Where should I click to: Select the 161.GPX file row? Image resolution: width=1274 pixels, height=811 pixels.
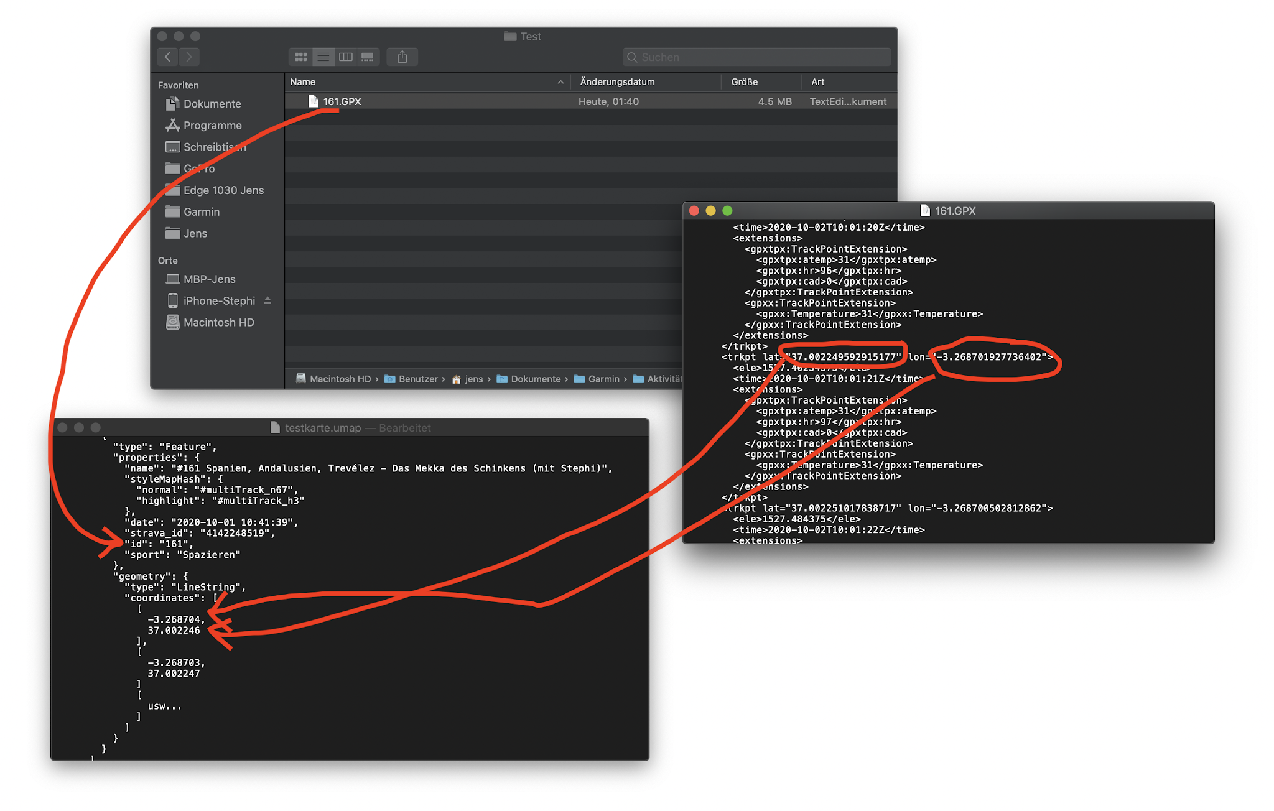point(435,101)
